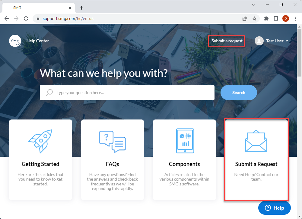
Task: Reload the page using the refresh icon
Action: point(26,18)
